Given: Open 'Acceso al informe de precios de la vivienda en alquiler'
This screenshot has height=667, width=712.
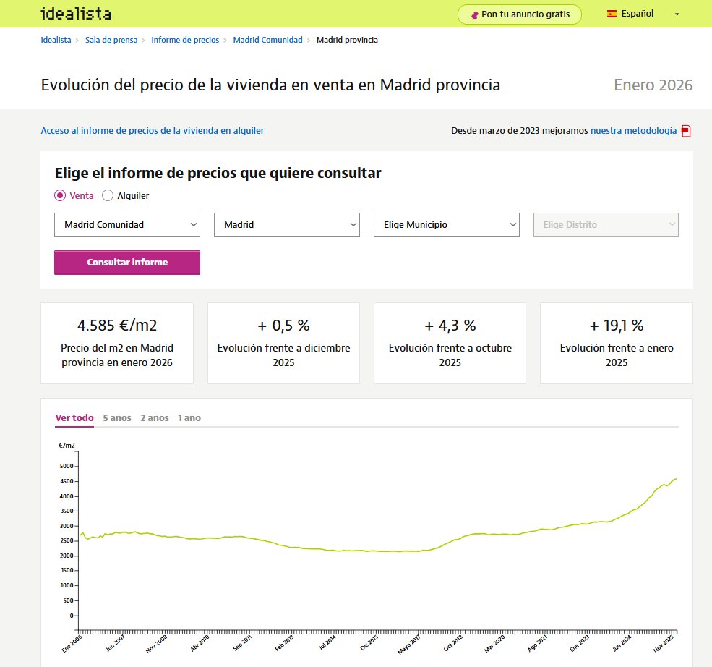Looking at the screenshot, I should click(153, 131).
